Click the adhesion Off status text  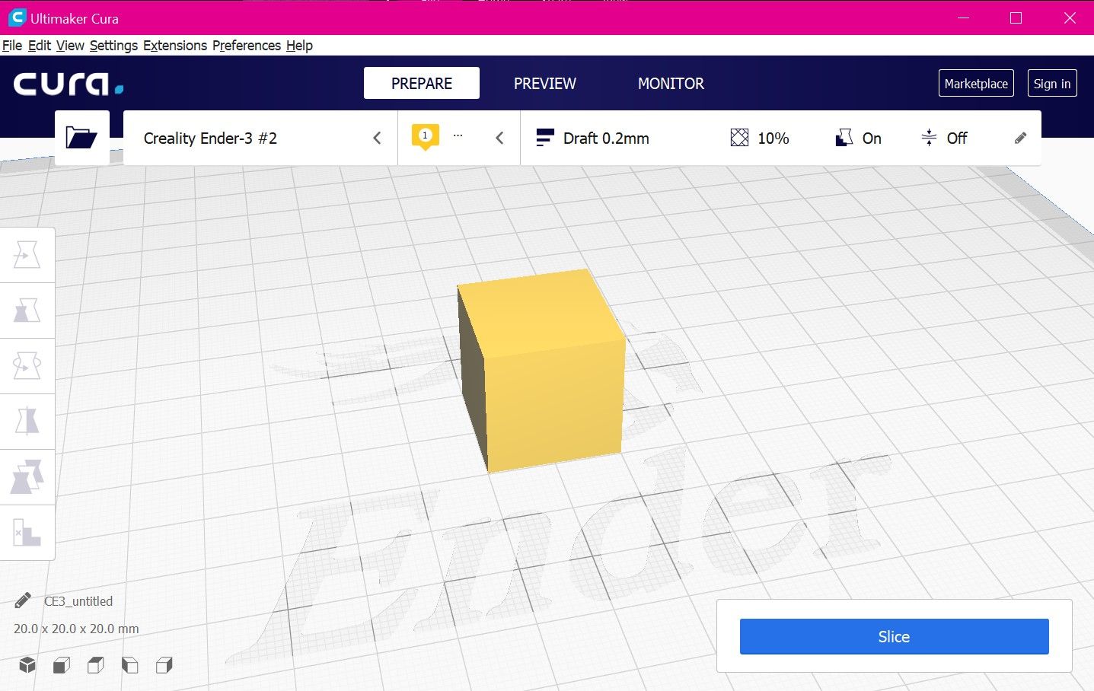pos(957,139)
